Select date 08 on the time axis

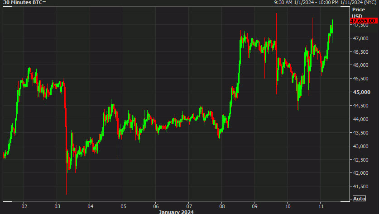[221, 205]
